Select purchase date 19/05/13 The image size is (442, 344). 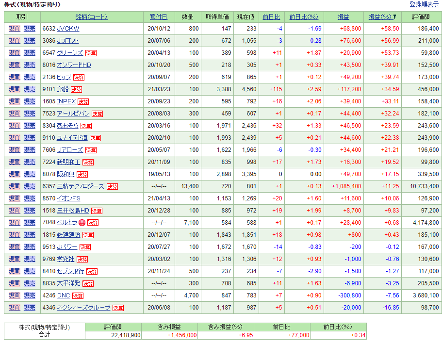(x=159, y=174)
